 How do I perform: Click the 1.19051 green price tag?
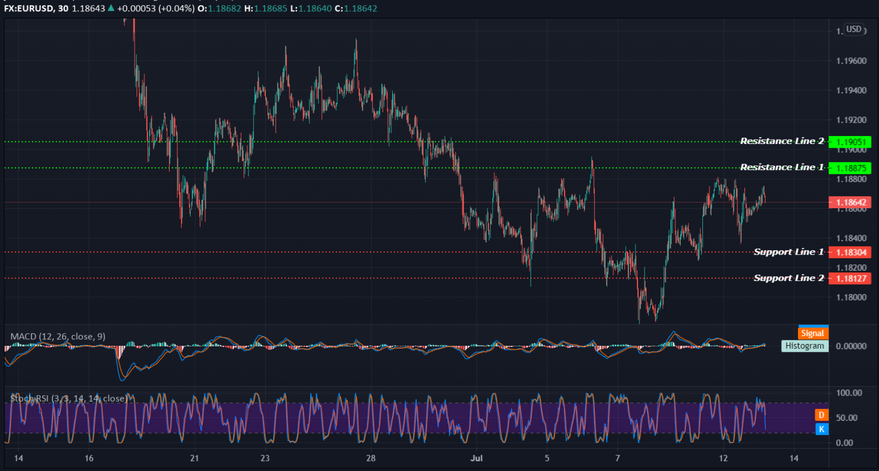(850, 142)
